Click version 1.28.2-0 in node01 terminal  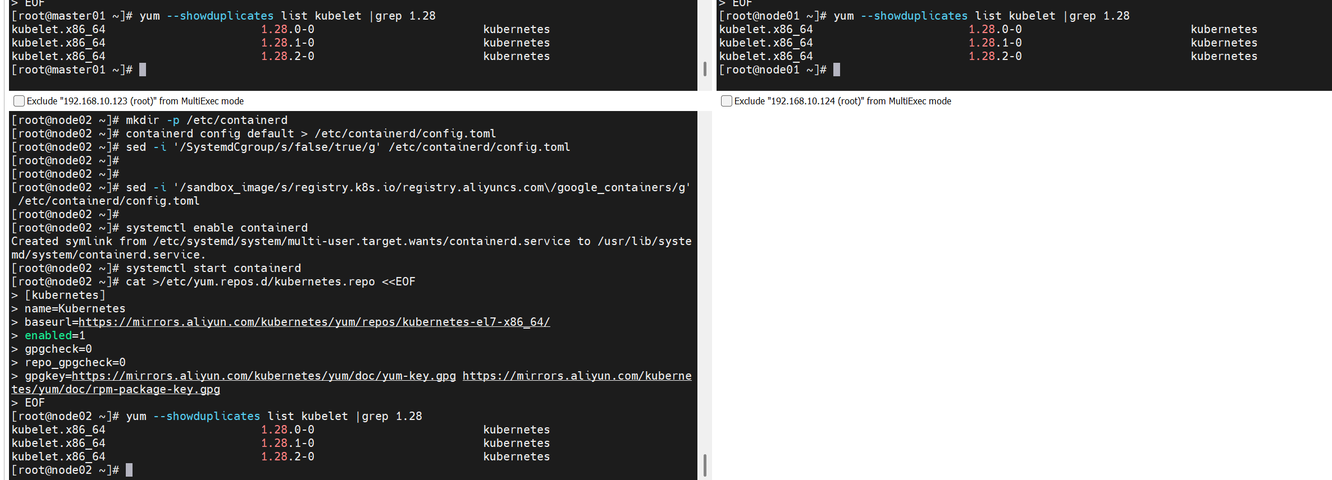(995, 56)
